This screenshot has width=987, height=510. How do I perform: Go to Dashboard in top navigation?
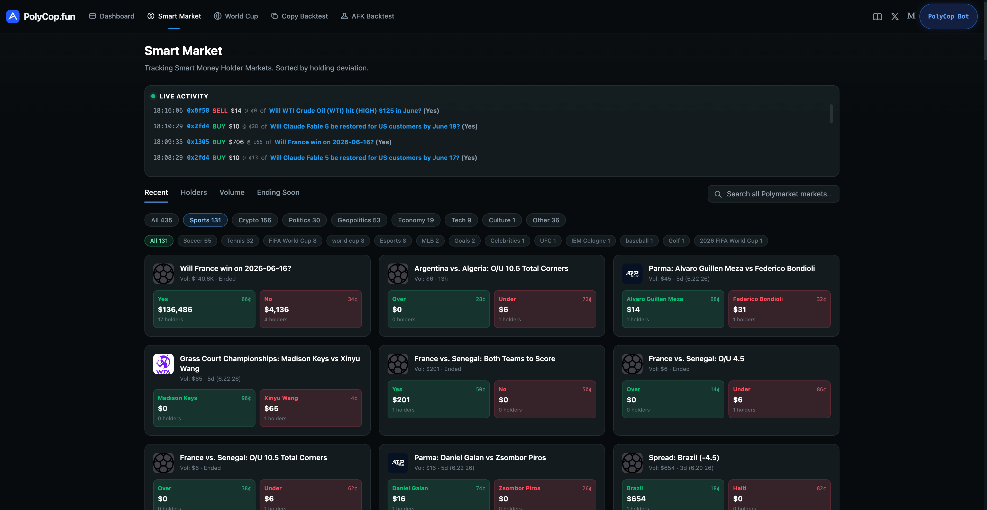coord(112,16)
